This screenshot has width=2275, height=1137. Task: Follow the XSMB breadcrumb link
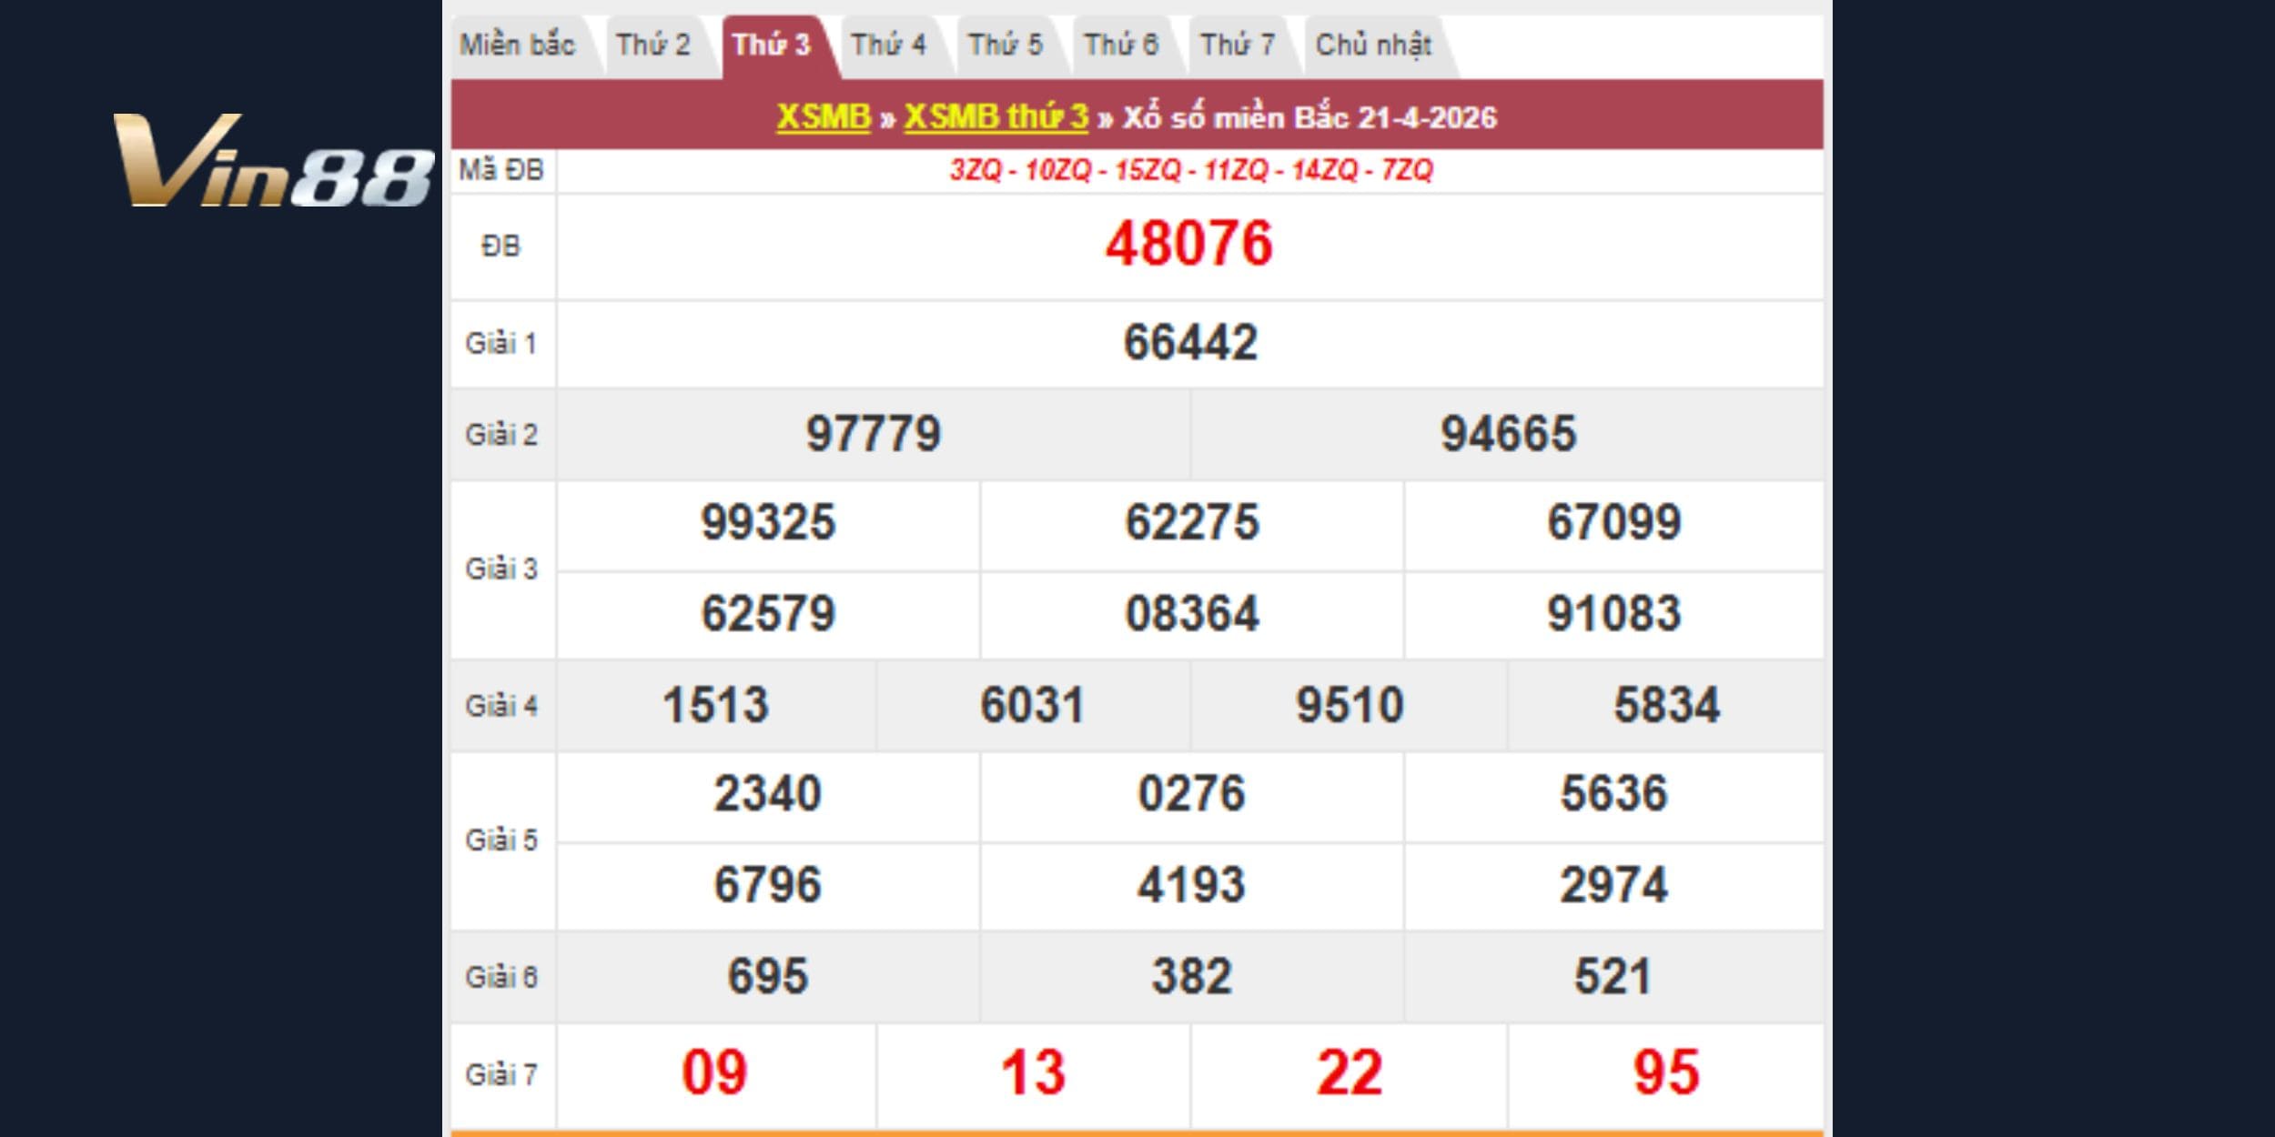(x=824, y=117)
